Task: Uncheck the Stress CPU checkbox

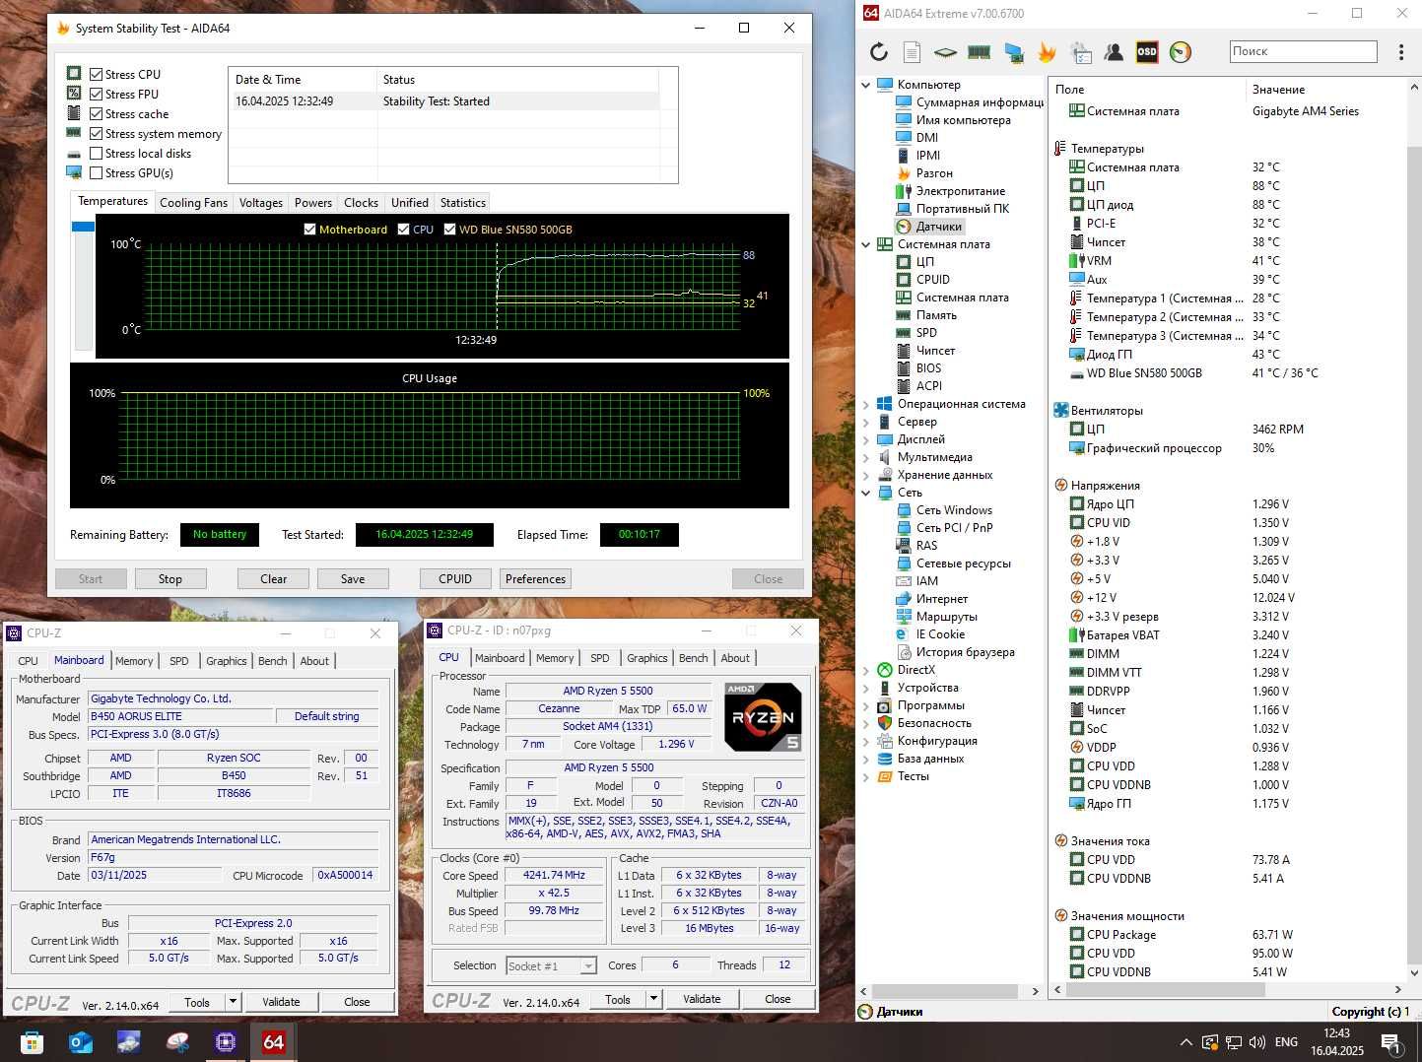Action: 96,75
